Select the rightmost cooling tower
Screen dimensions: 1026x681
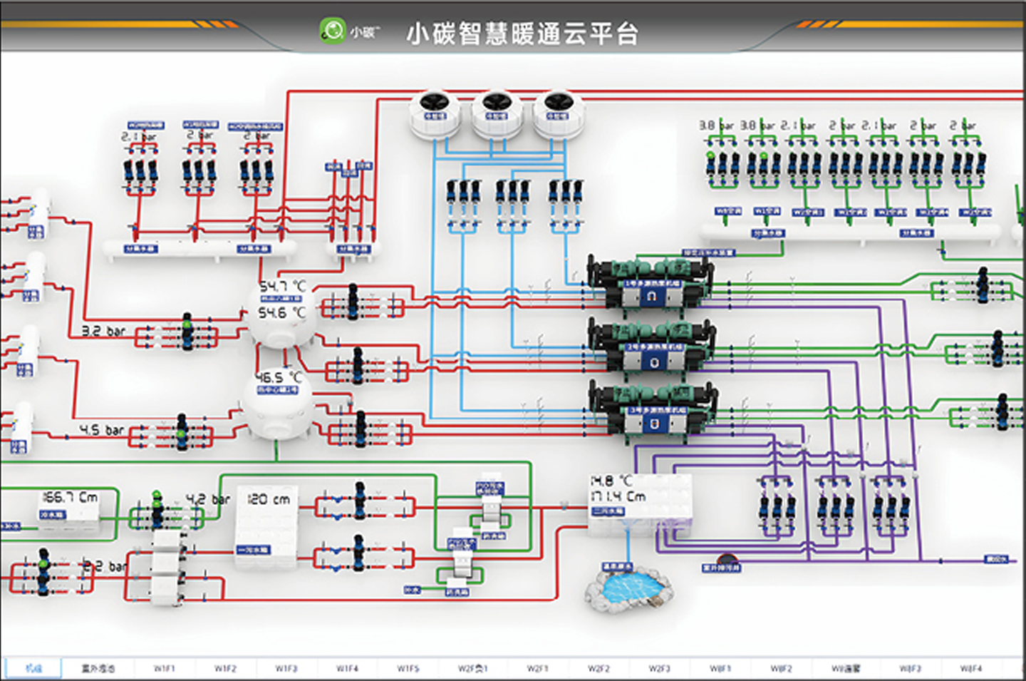click(558, 113)
